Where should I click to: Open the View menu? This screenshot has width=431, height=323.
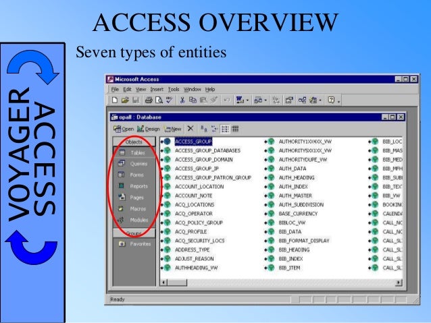click(141, 90)
